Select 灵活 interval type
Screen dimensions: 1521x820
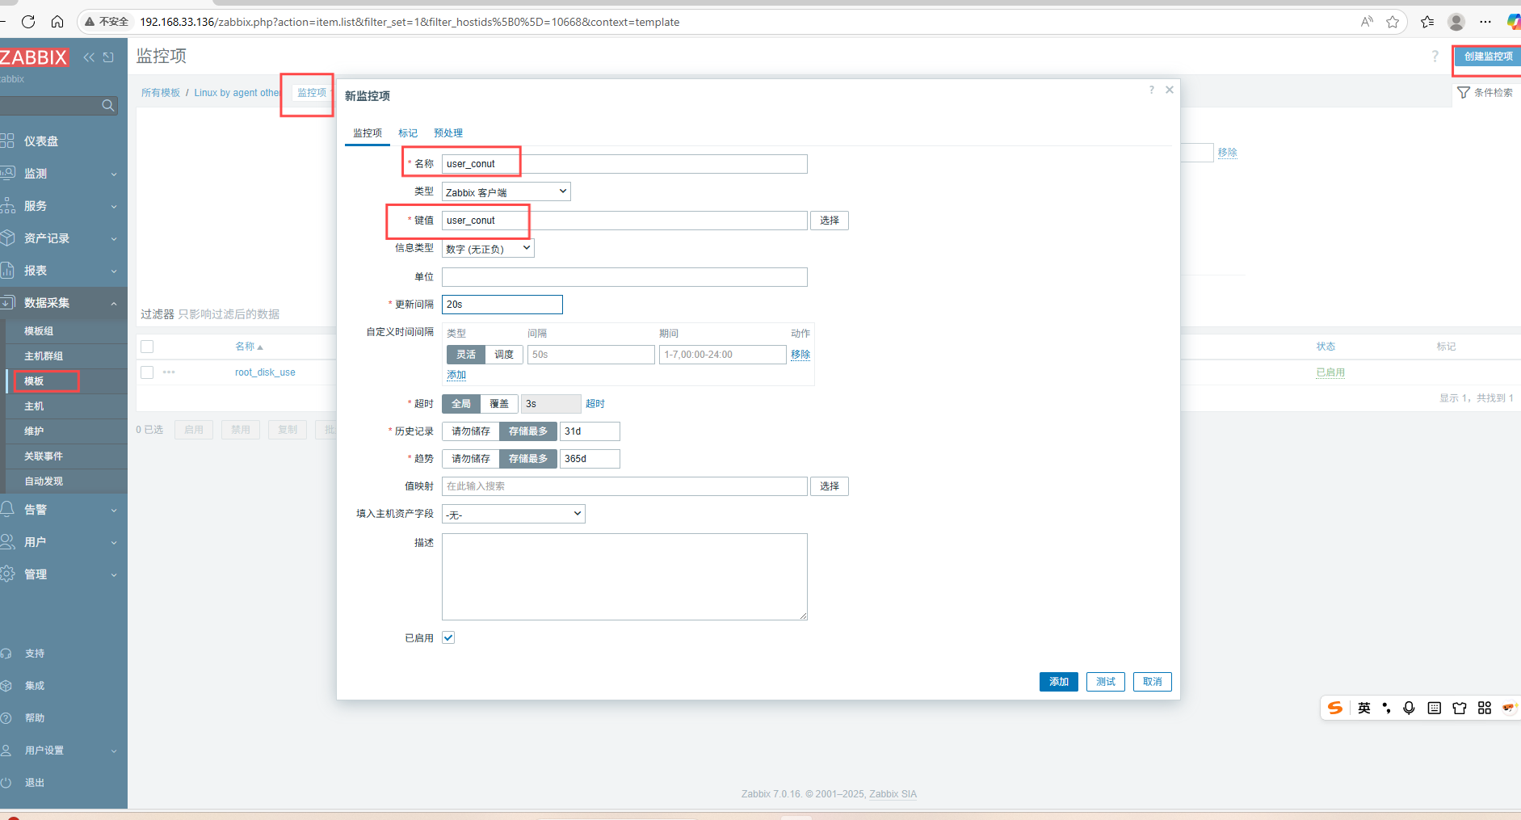pyautogui.click(x=466, y=355)
